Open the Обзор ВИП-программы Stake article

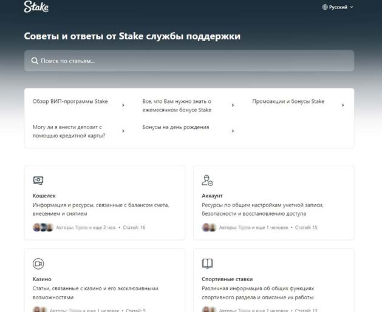pyautogui.click(x=70, y=101)
